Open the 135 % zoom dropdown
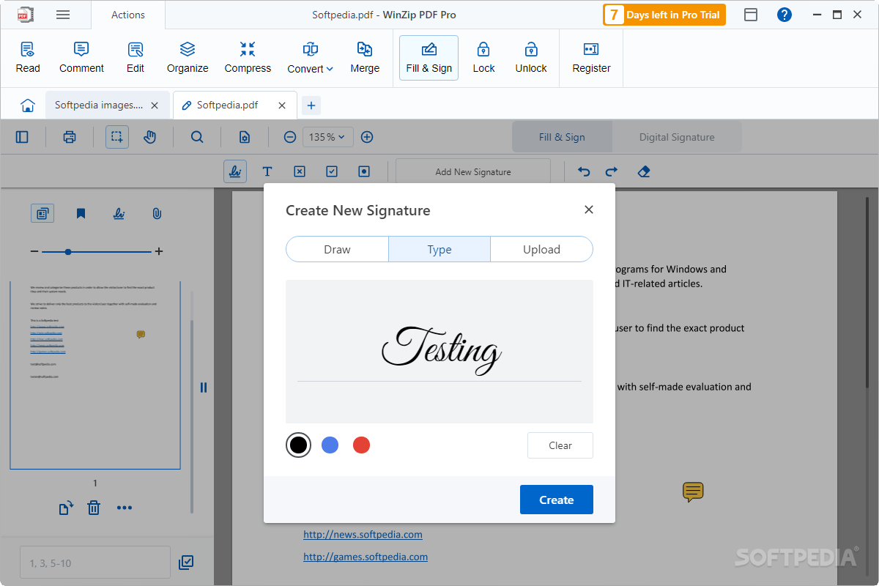Screen dimensions: 879x586 [328, 137]
